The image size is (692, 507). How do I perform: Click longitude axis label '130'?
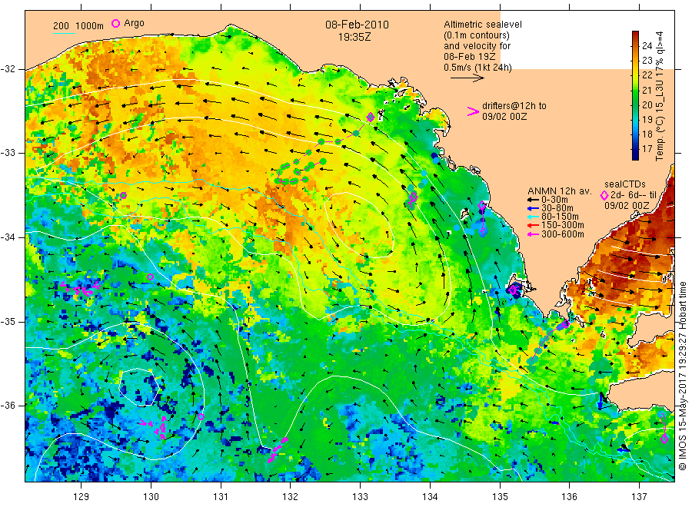point(151,497)
